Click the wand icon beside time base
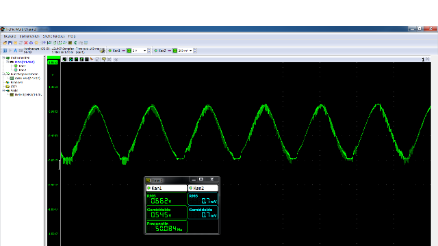 [103, 51]
